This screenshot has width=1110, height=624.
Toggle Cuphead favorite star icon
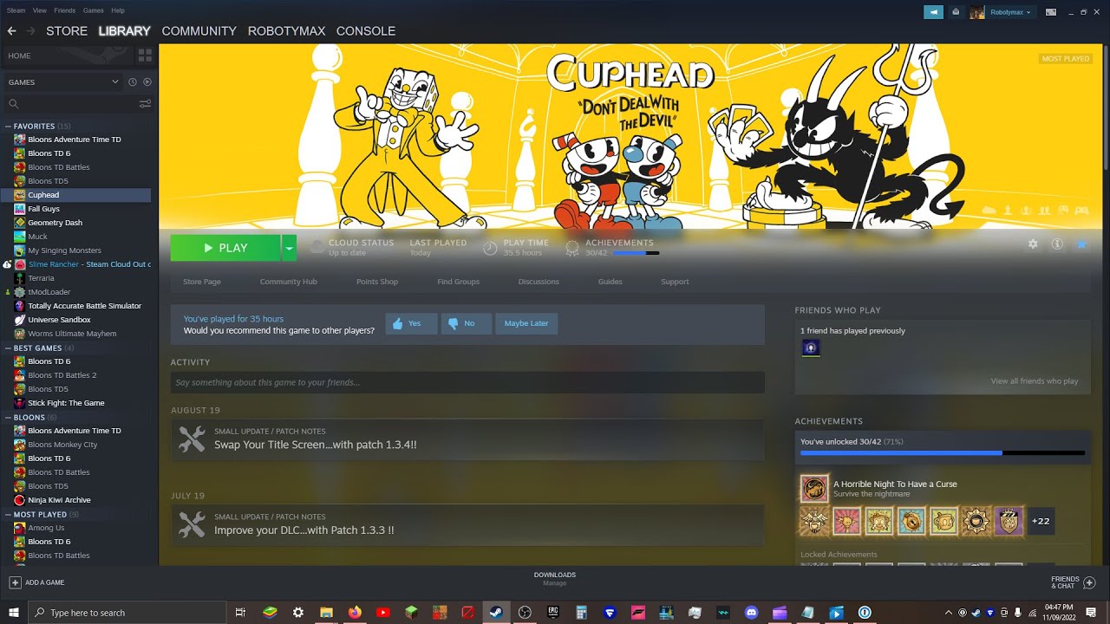tap(1081, 244)
